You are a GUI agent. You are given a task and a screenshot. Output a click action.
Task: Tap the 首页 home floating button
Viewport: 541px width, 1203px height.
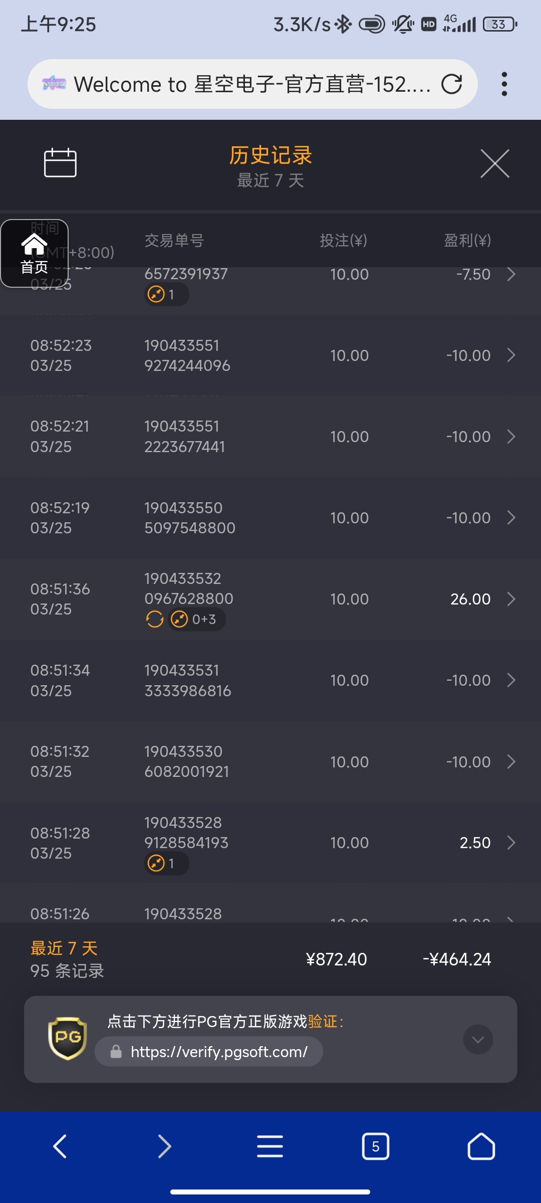(x=34, y=253)
